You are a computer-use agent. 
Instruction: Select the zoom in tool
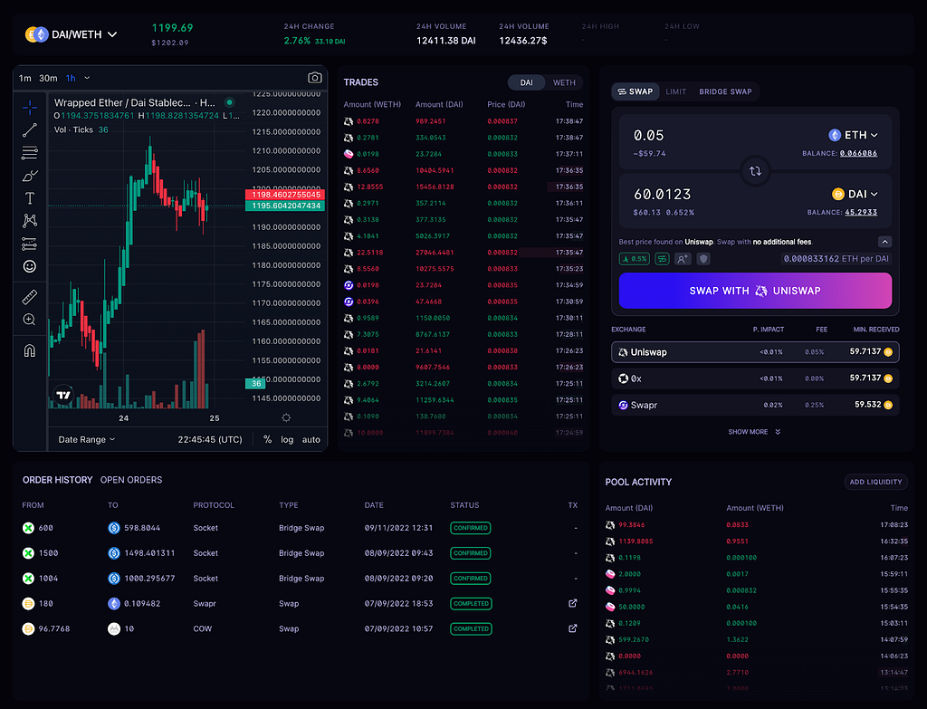click(x=30, y=320)
